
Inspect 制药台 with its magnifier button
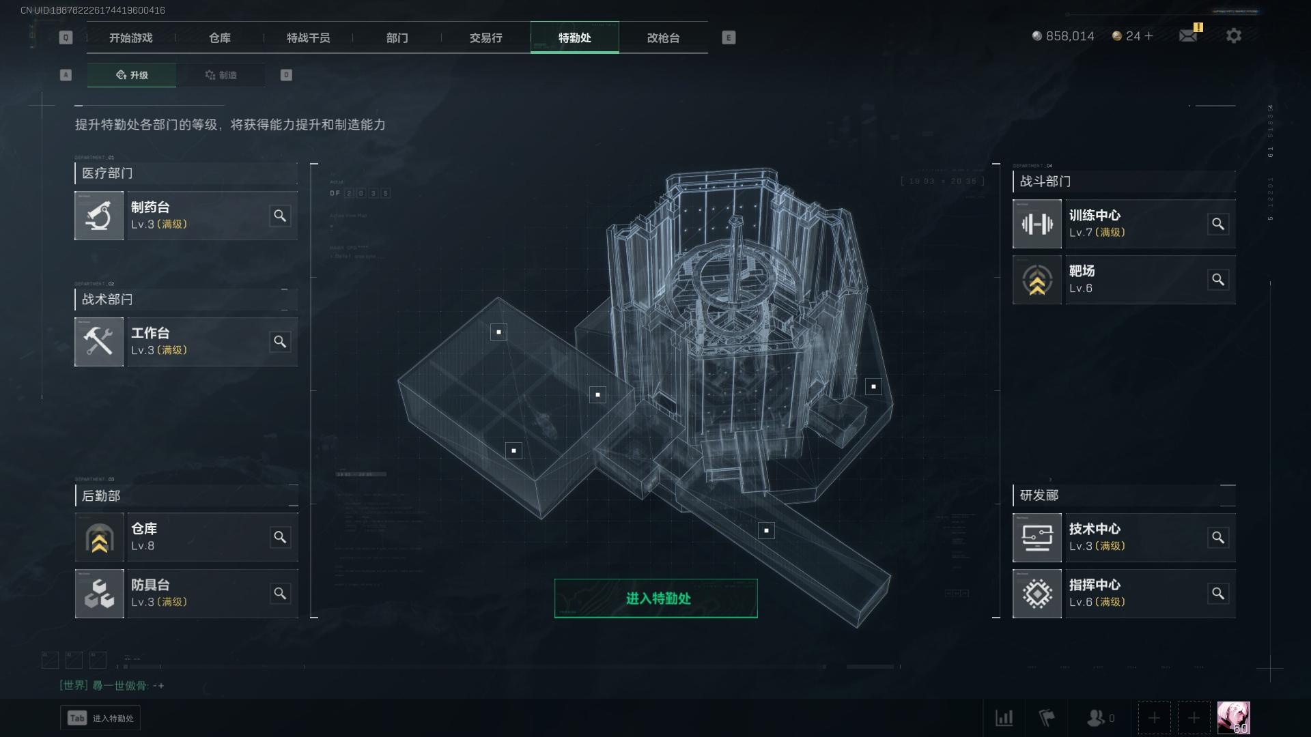(x=280, y=216)
